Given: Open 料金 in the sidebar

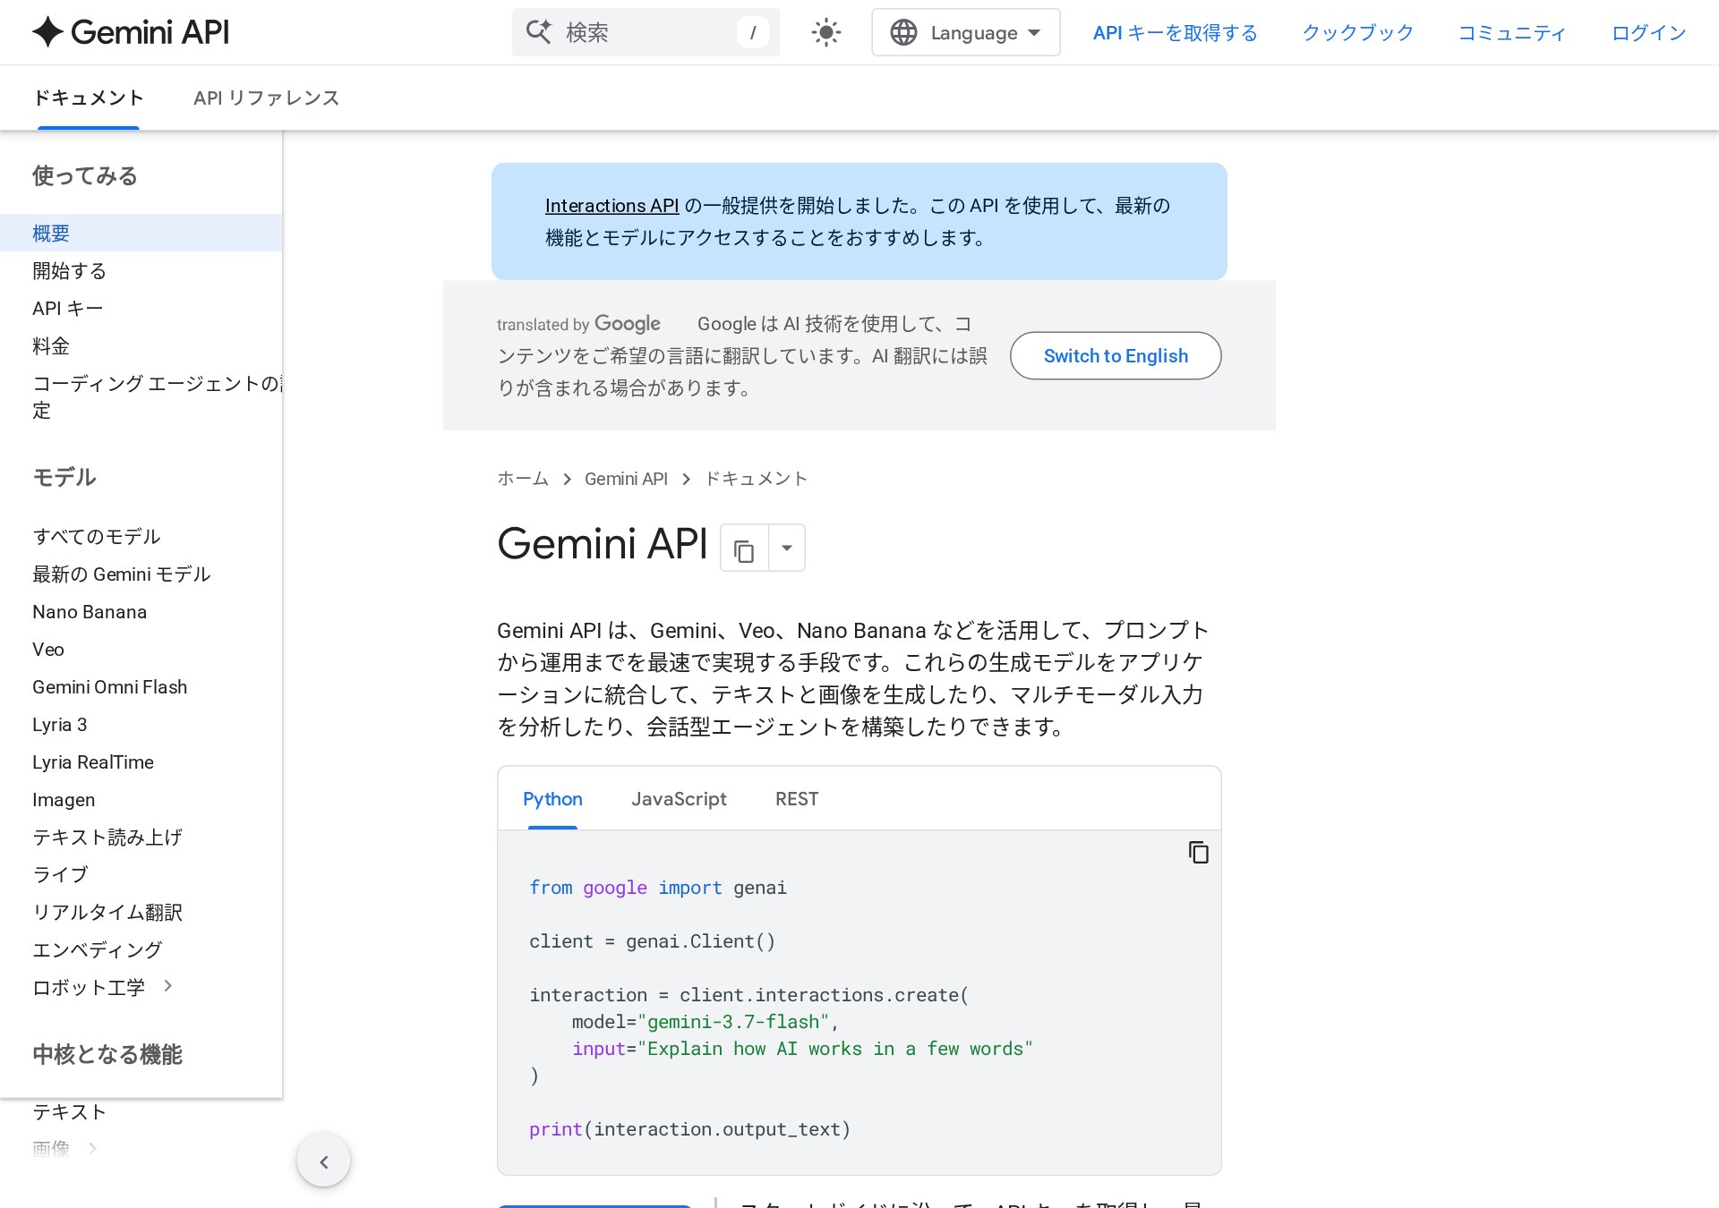Looking at the screenshot, I should coord(51,345).
